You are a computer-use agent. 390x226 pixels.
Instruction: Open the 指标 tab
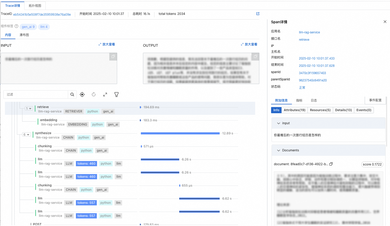[299, 100]
